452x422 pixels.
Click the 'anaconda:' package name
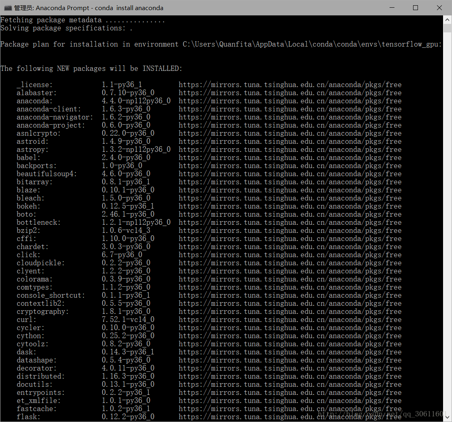[34, 101]
